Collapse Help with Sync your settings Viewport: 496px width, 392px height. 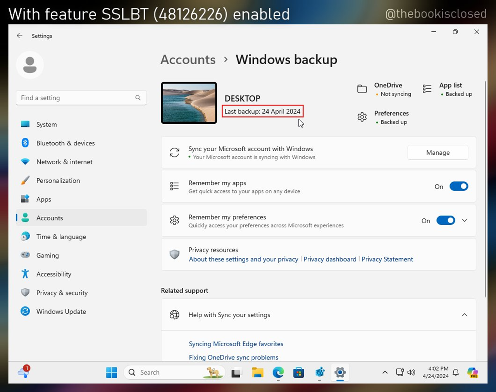tap(465, 315)
